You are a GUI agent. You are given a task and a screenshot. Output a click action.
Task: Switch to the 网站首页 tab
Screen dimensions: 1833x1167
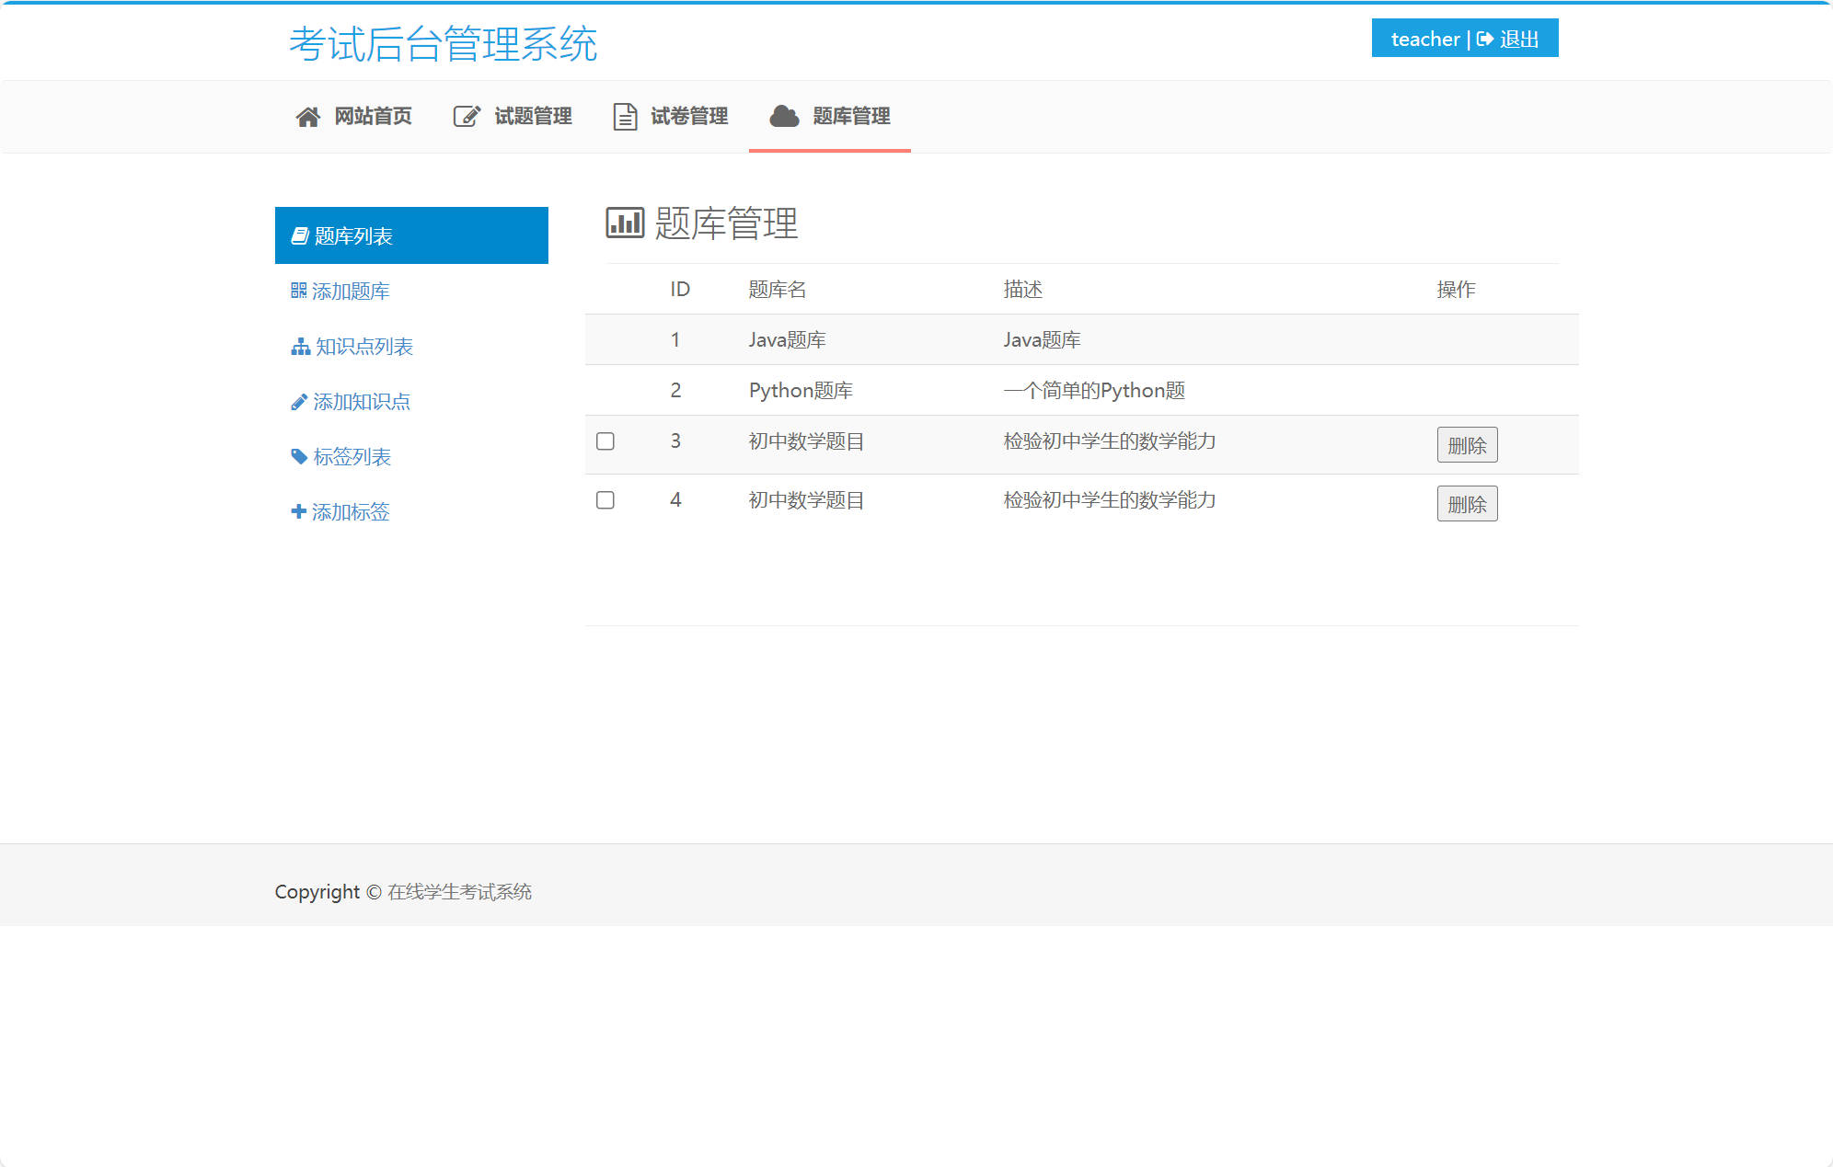(x=372, y=116)
